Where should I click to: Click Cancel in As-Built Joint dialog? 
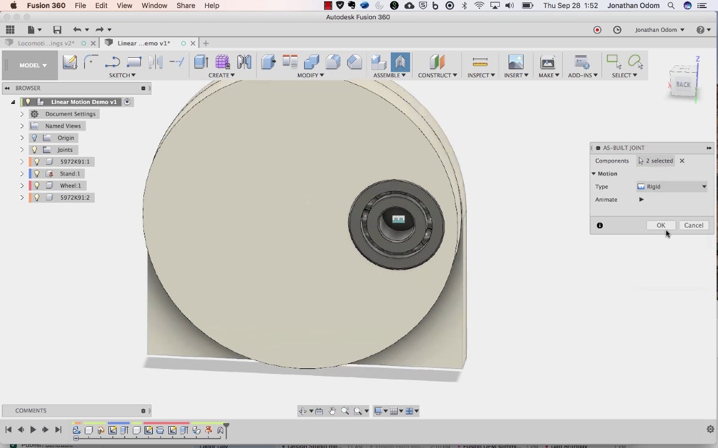[694, 225]
